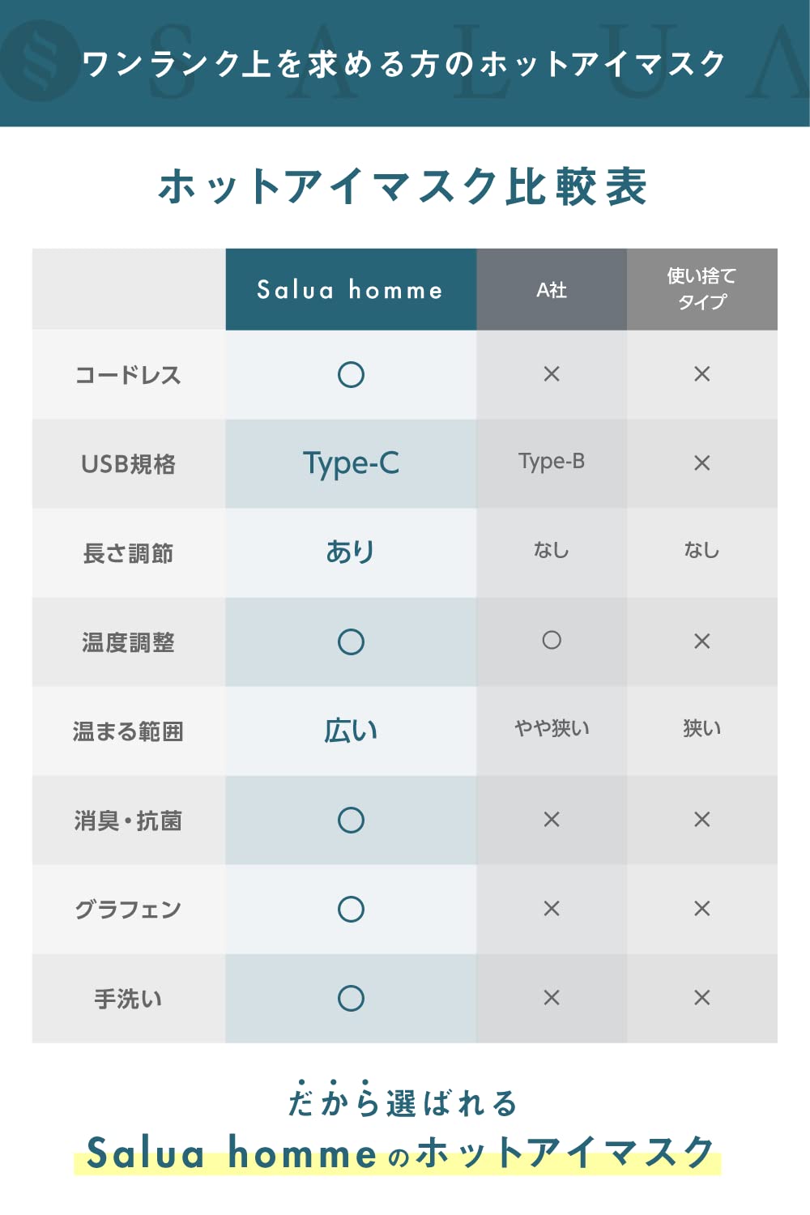Click the A社 cross in the グラフェン row
The width and height of the screenshot is (810, 1215).
552,909
